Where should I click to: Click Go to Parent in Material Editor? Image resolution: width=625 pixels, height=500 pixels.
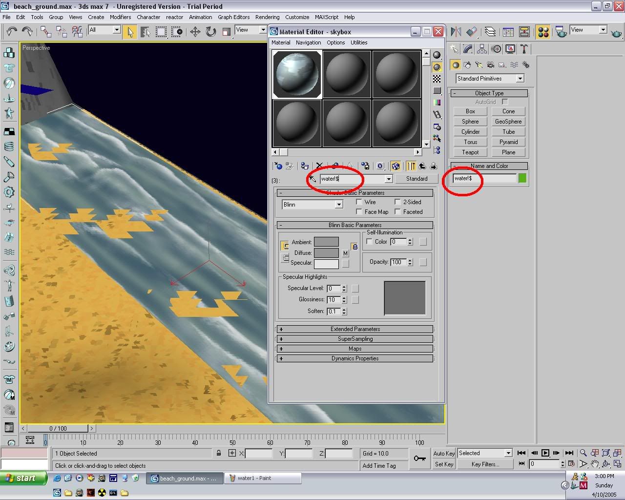pyautogui.click(x=422, y=166)
